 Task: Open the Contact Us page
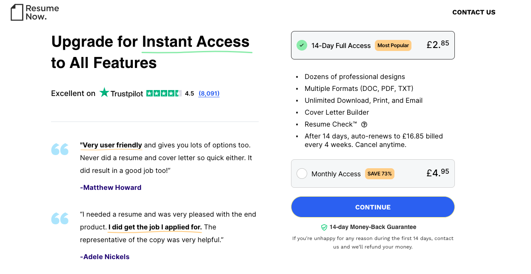(474, 12)
